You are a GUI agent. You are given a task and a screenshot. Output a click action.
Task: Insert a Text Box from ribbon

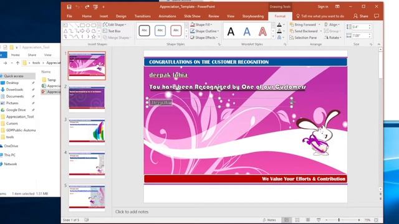pos(112,31)
